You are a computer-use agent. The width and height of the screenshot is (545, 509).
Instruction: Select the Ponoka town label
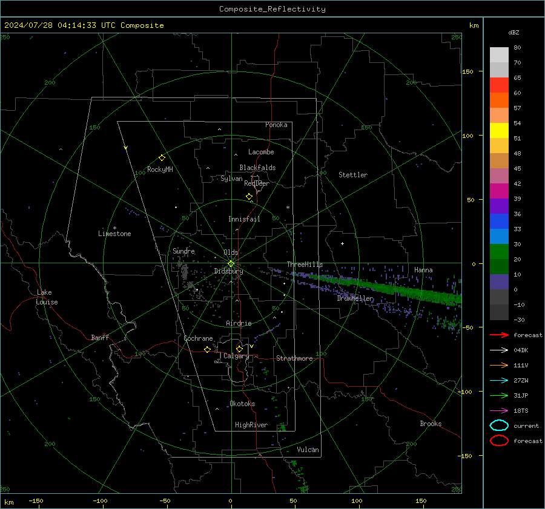(276, 125)
